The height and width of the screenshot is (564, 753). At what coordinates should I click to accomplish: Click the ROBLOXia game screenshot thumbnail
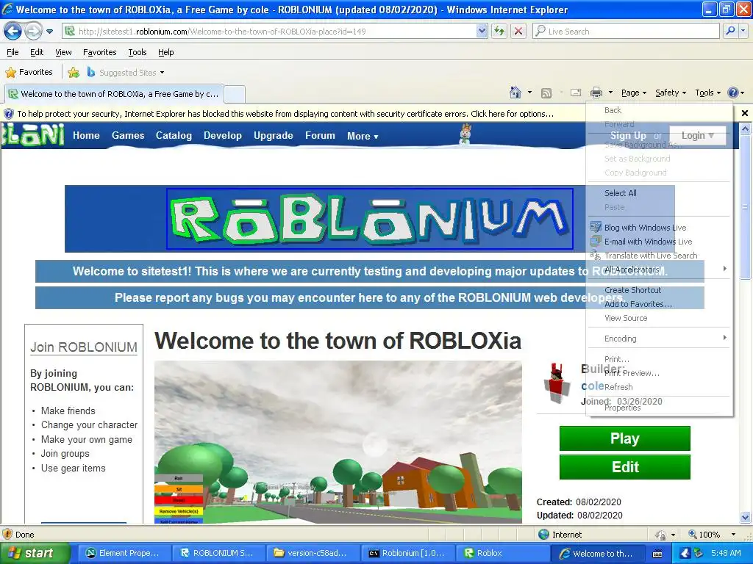tap(338, 441)
